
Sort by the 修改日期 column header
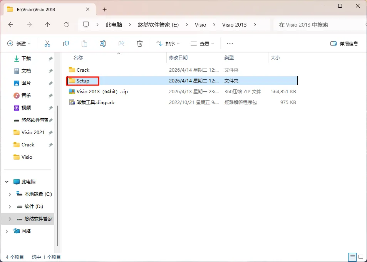(178, 57)
